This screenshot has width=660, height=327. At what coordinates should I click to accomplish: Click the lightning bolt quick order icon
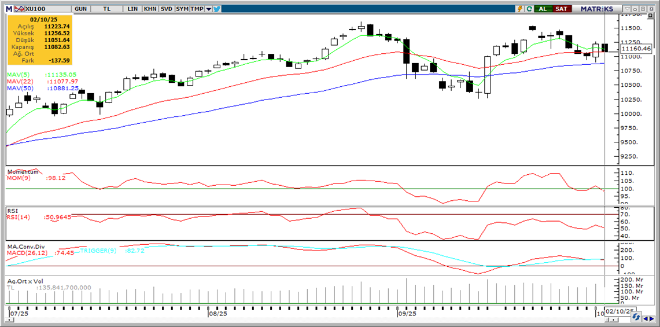pos(520,9)
